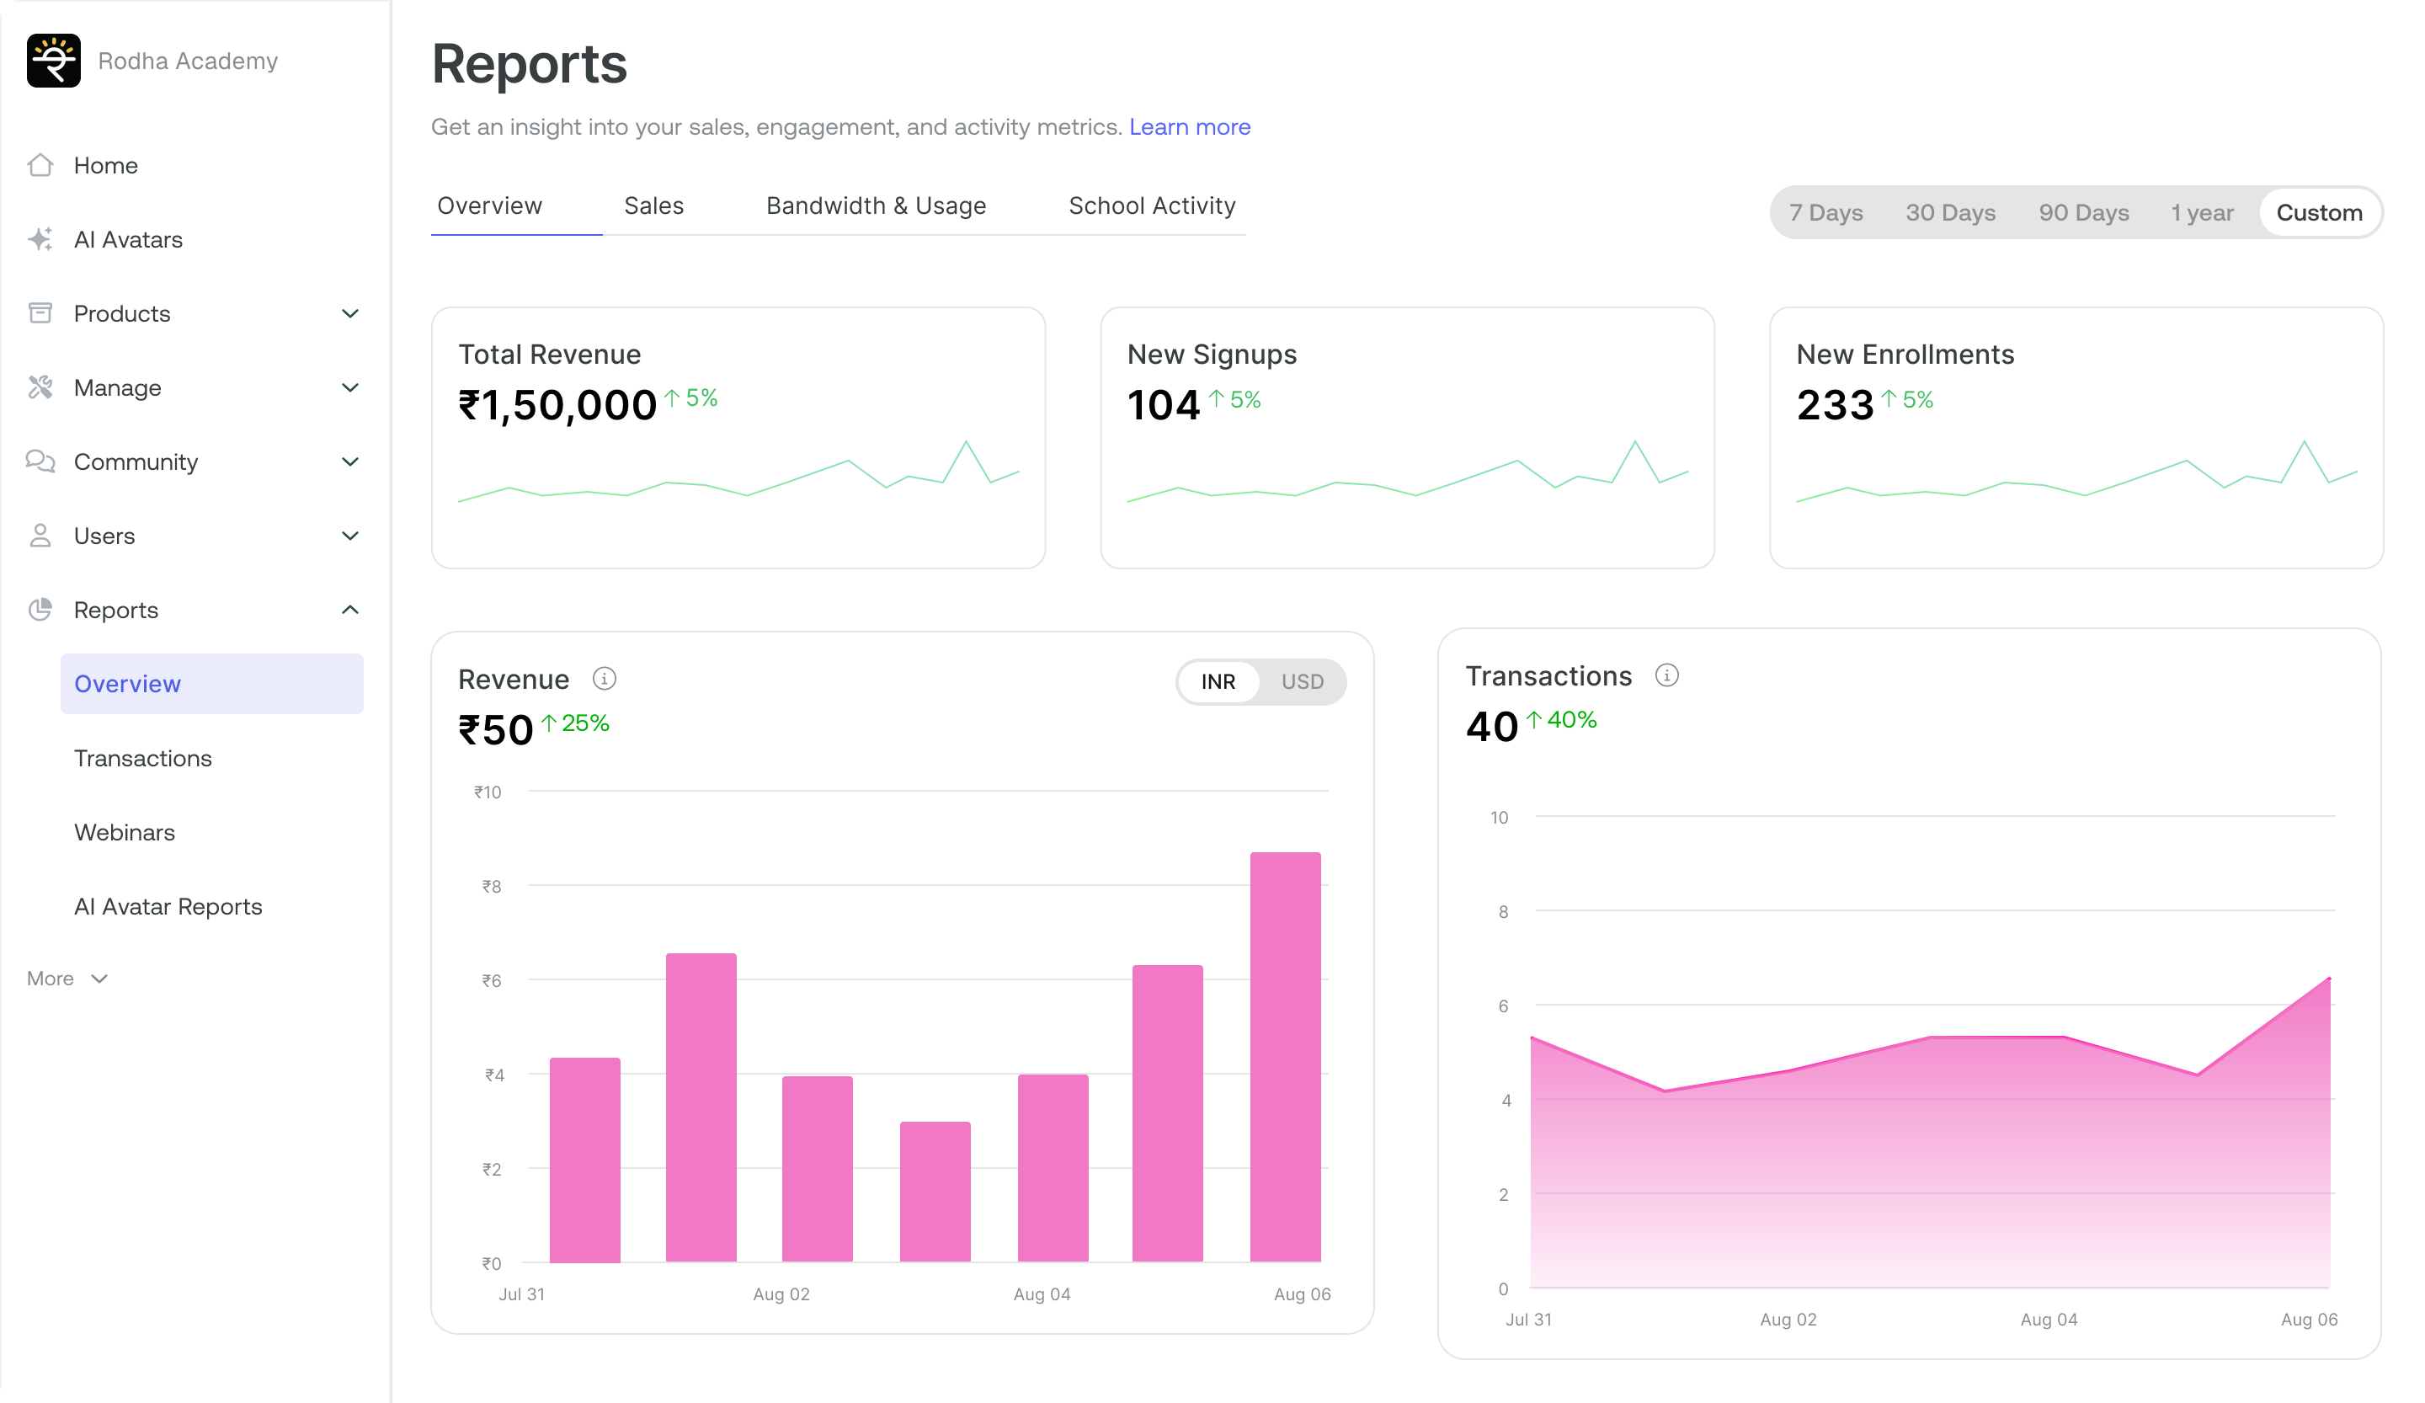Open the Bandwidth & Usage tab
This screenshot has height=1403, width=2425.
[876, 206]
